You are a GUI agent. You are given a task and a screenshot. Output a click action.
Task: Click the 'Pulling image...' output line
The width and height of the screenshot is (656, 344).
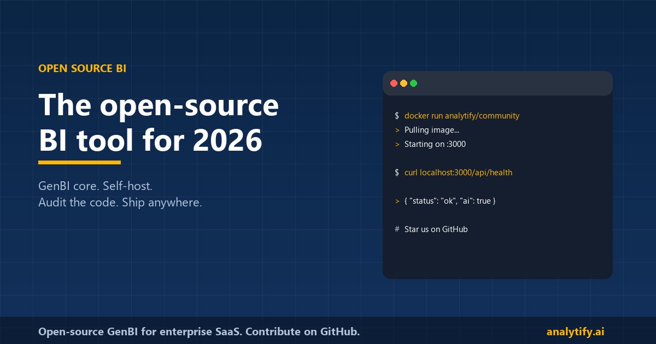432,130
